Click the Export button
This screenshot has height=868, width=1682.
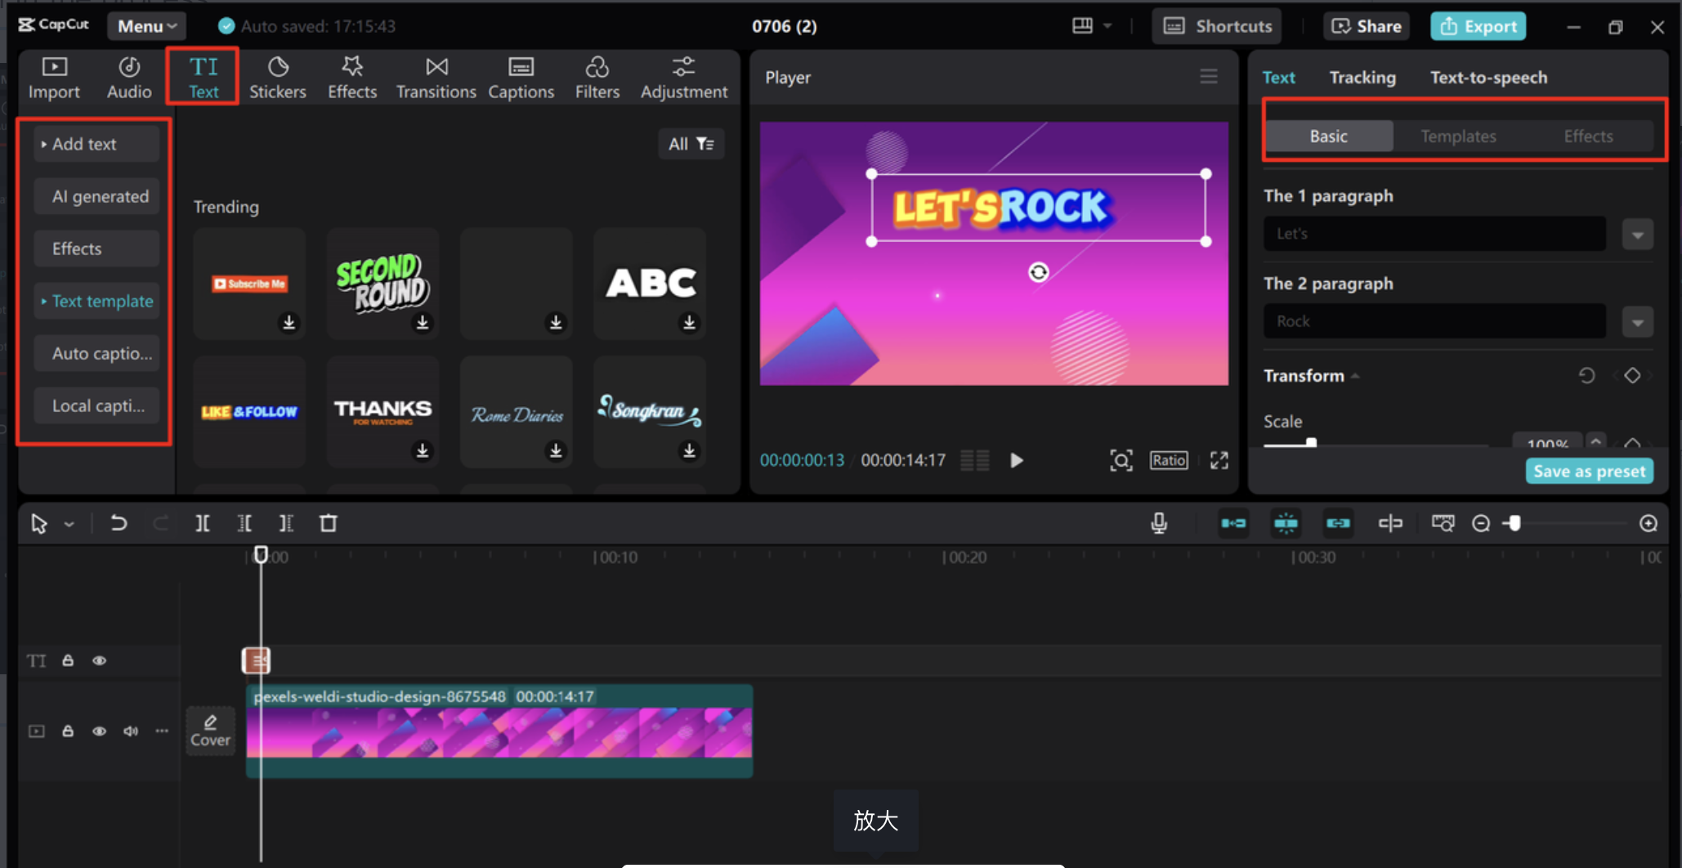[x=1478, y=25]
